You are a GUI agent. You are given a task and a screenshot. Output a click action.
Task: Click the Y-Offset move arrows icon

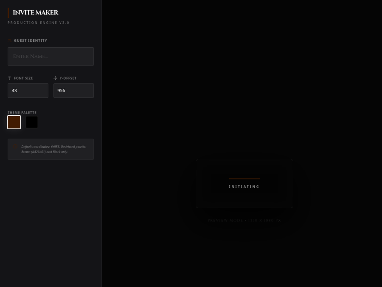pos(55,78)
